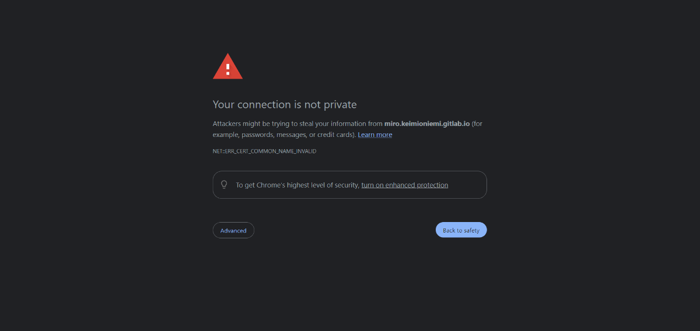Screen dimensions: 700x331
Task: Expand the NET::ERR_CERT_COMMON_NAME_INVALID error code details
Action: click(265, 151)
